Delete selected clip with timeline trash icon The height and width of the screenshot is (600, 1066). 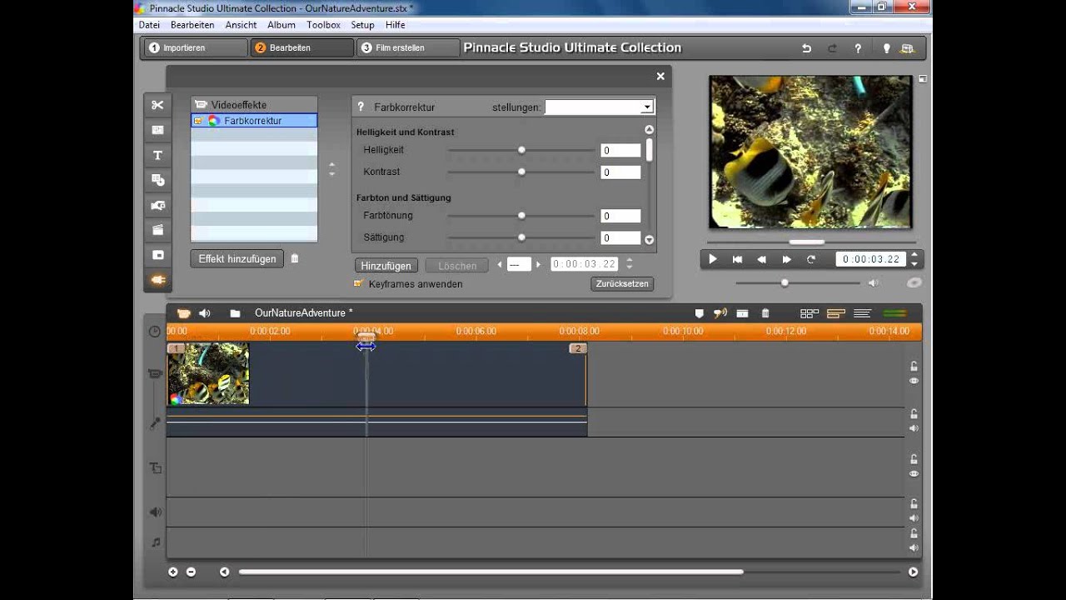pyautogui.click(x=765, y=313)
